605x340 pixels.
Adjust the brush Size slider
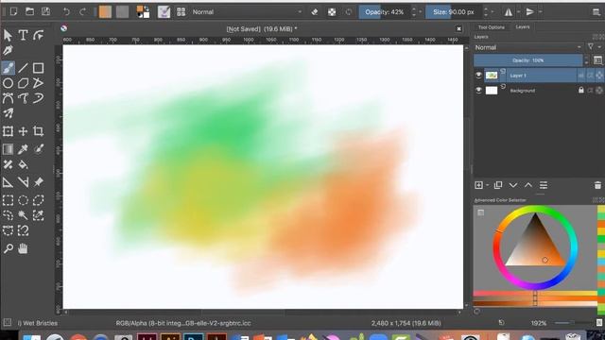(x=454, y=12)
